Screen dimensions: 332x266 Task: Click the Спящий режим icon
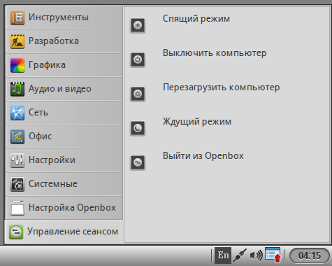[138, 25]
